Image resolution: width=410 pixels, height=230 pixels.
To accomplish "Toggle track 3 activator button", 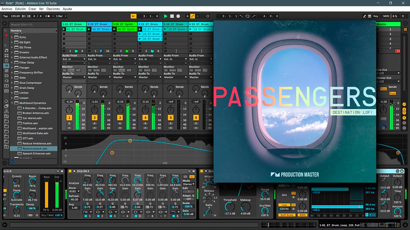I will pos(120,118).
